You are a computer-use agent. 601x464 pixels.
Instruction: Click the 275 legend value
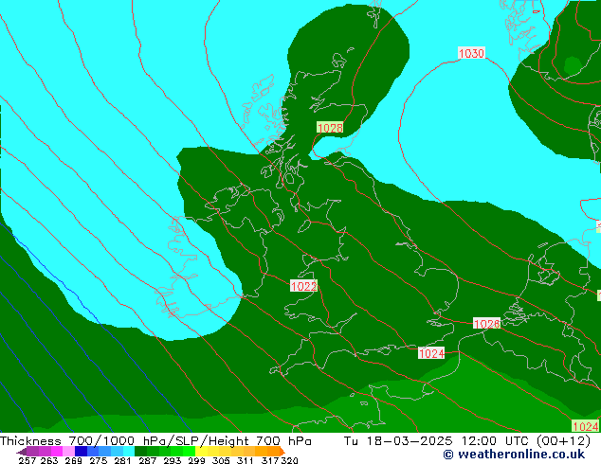[99, 460]
